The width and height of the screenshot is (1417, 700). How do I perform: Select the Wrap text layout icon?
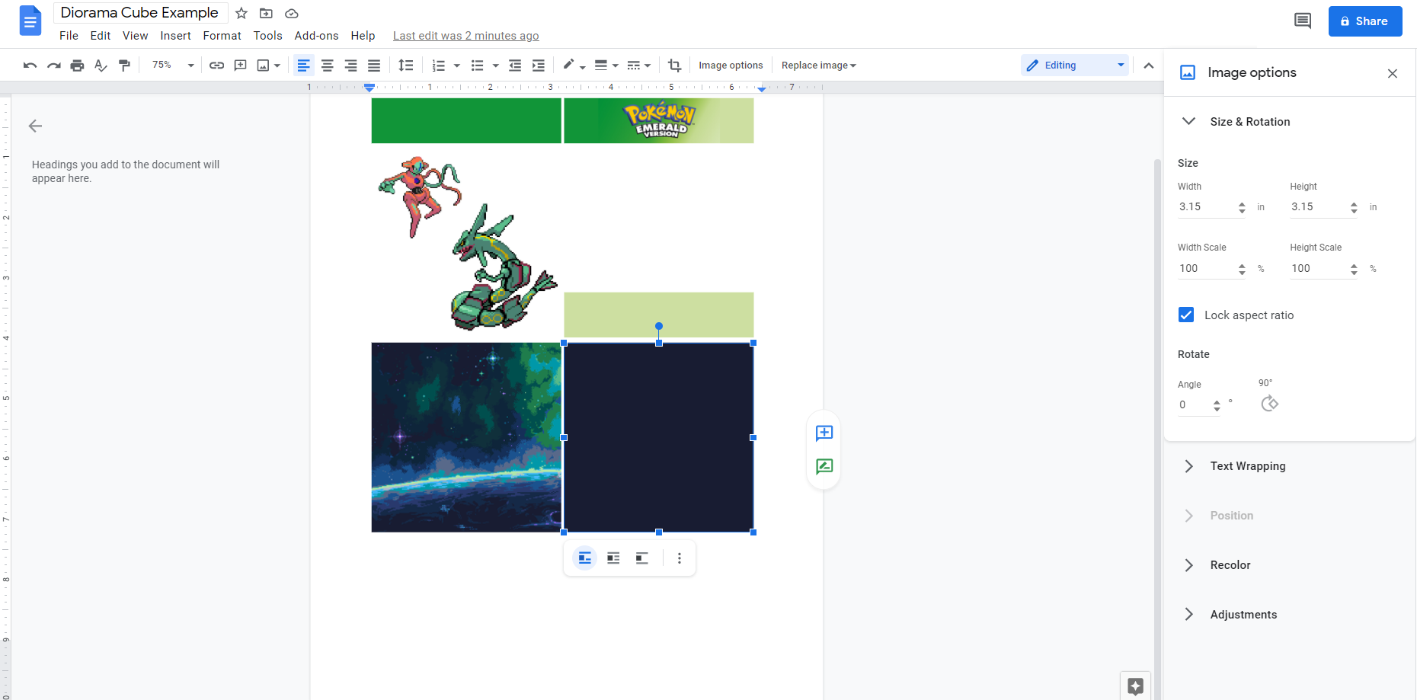(613, 558)
